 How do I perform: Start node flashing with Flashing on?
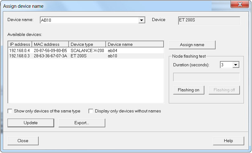tap(189, 90)
